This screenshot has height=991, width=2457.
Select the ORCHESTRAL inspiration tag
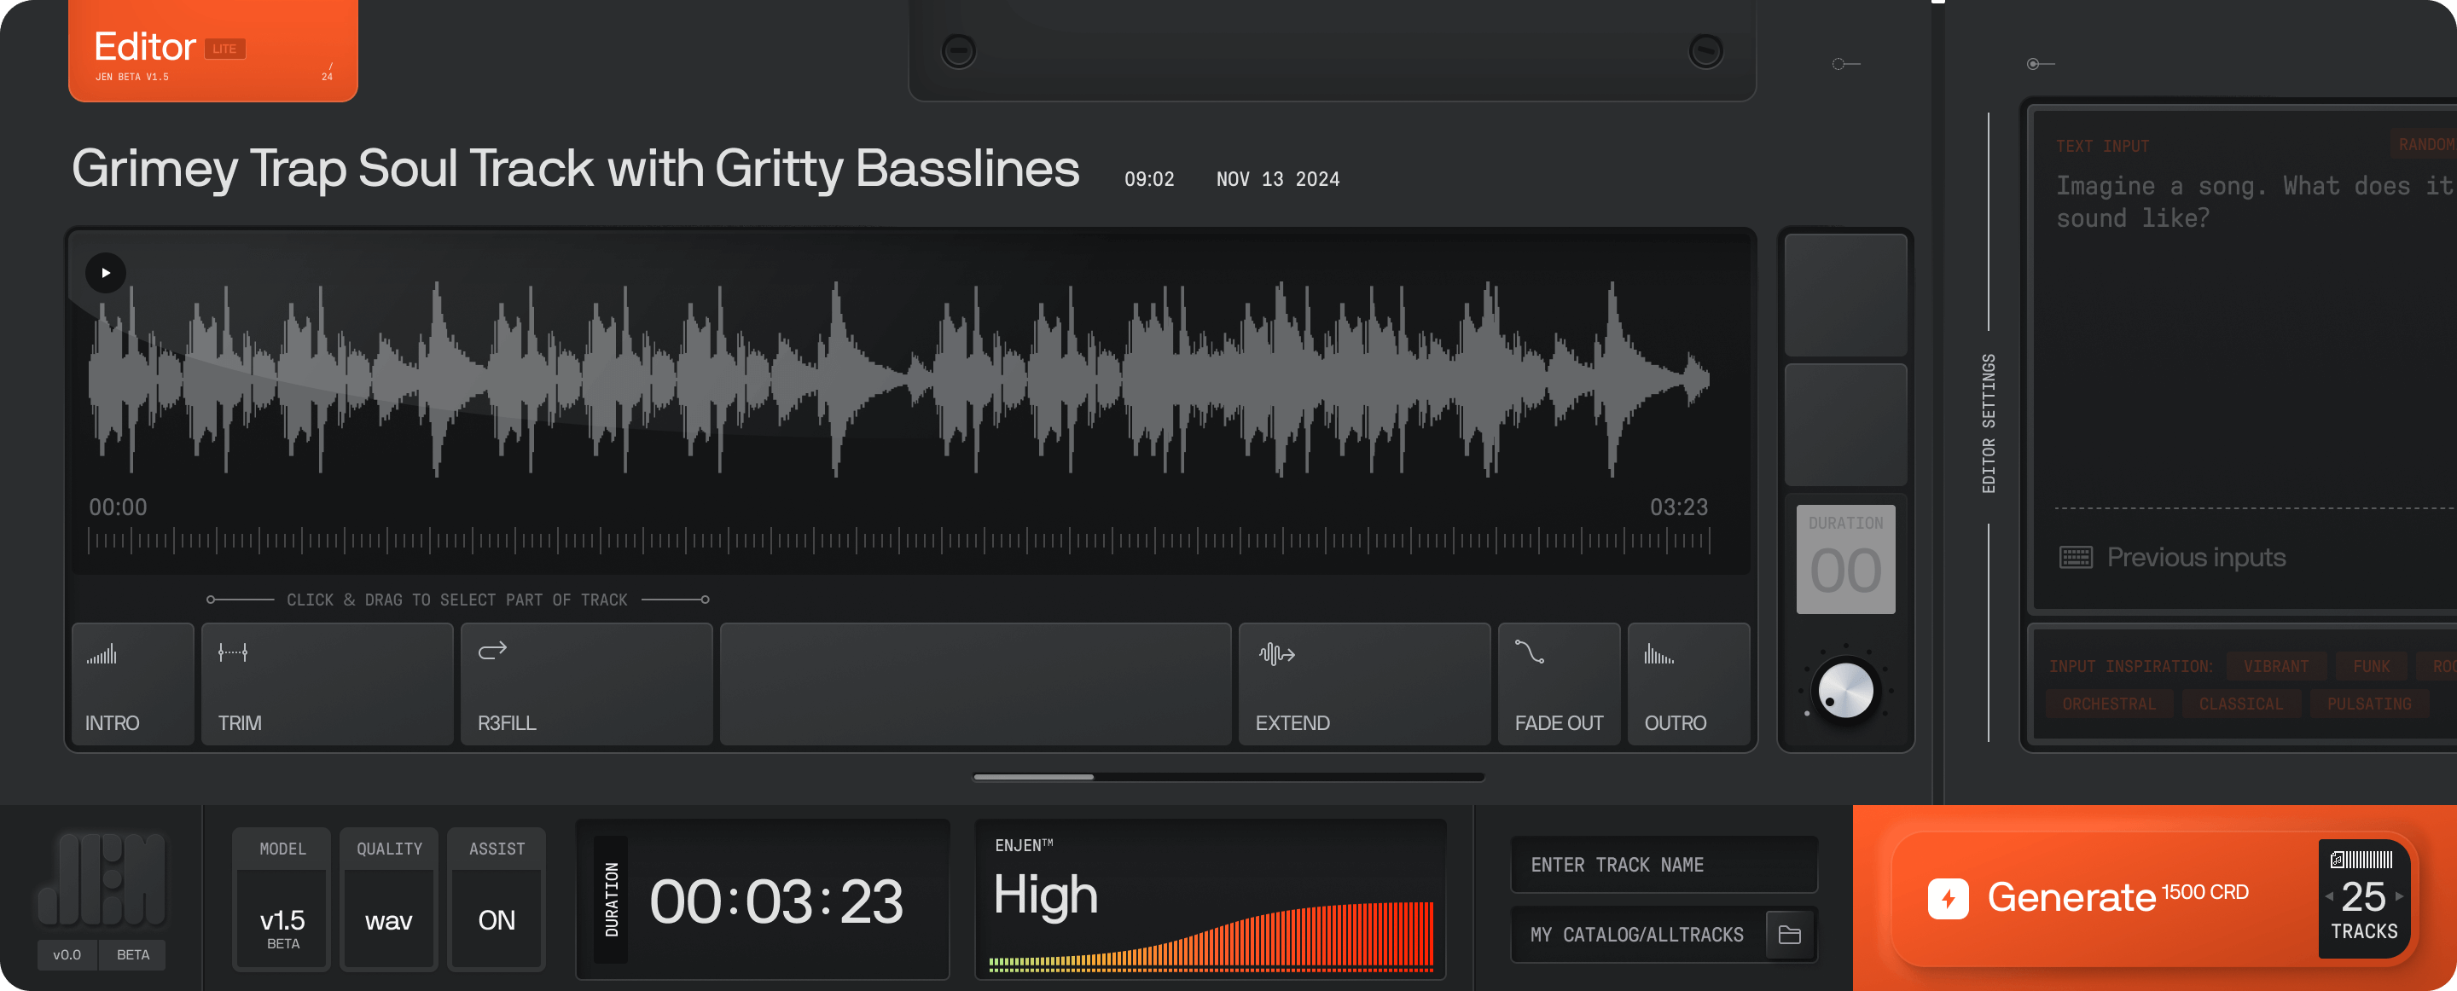click(x=2108, y=704)
